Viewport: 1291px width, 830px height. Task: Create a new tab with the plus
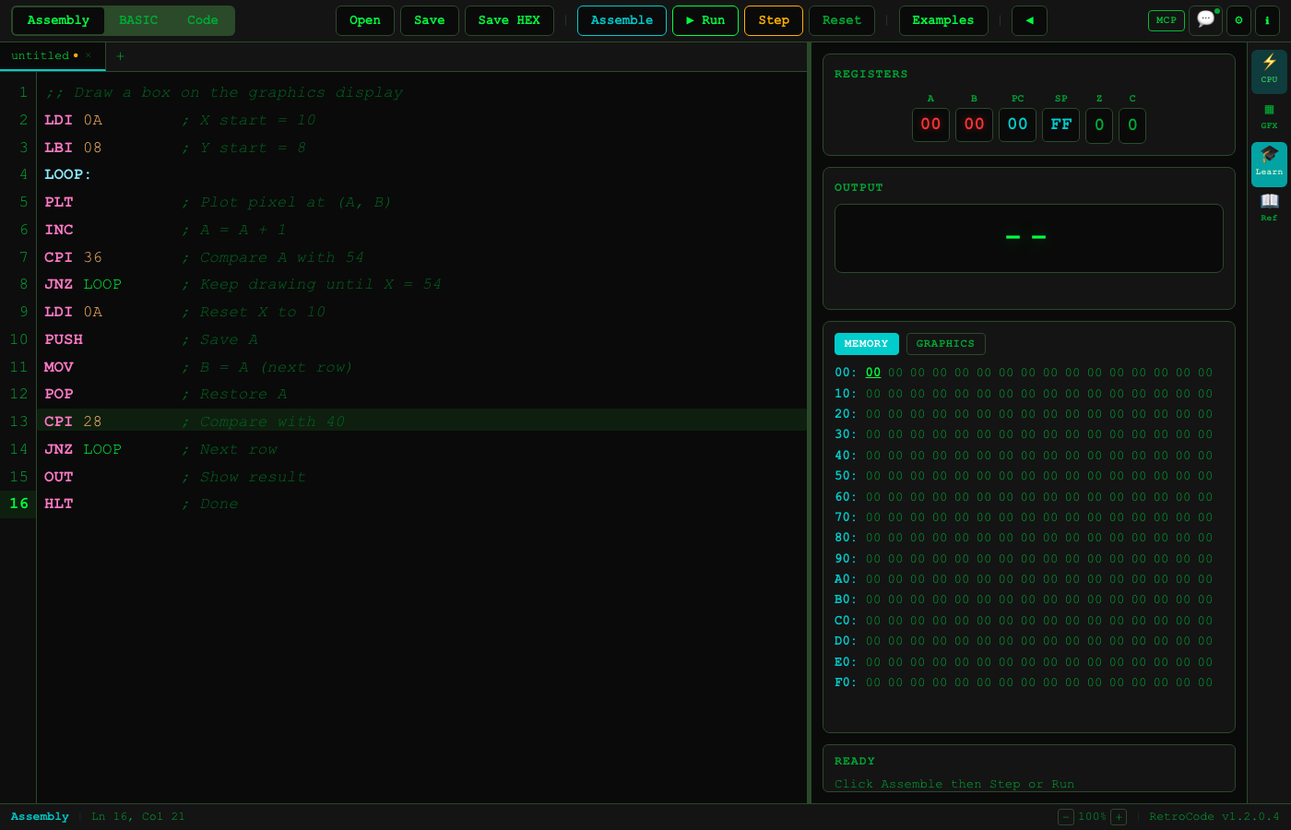coord(120,55)
